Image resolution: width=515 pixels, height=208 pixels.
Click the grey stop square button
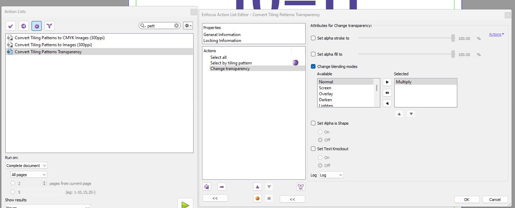click(269, 199)
